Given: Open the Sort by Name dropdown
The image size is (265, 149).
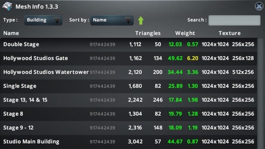Looking at the screenshot, I should pos(112,20).
